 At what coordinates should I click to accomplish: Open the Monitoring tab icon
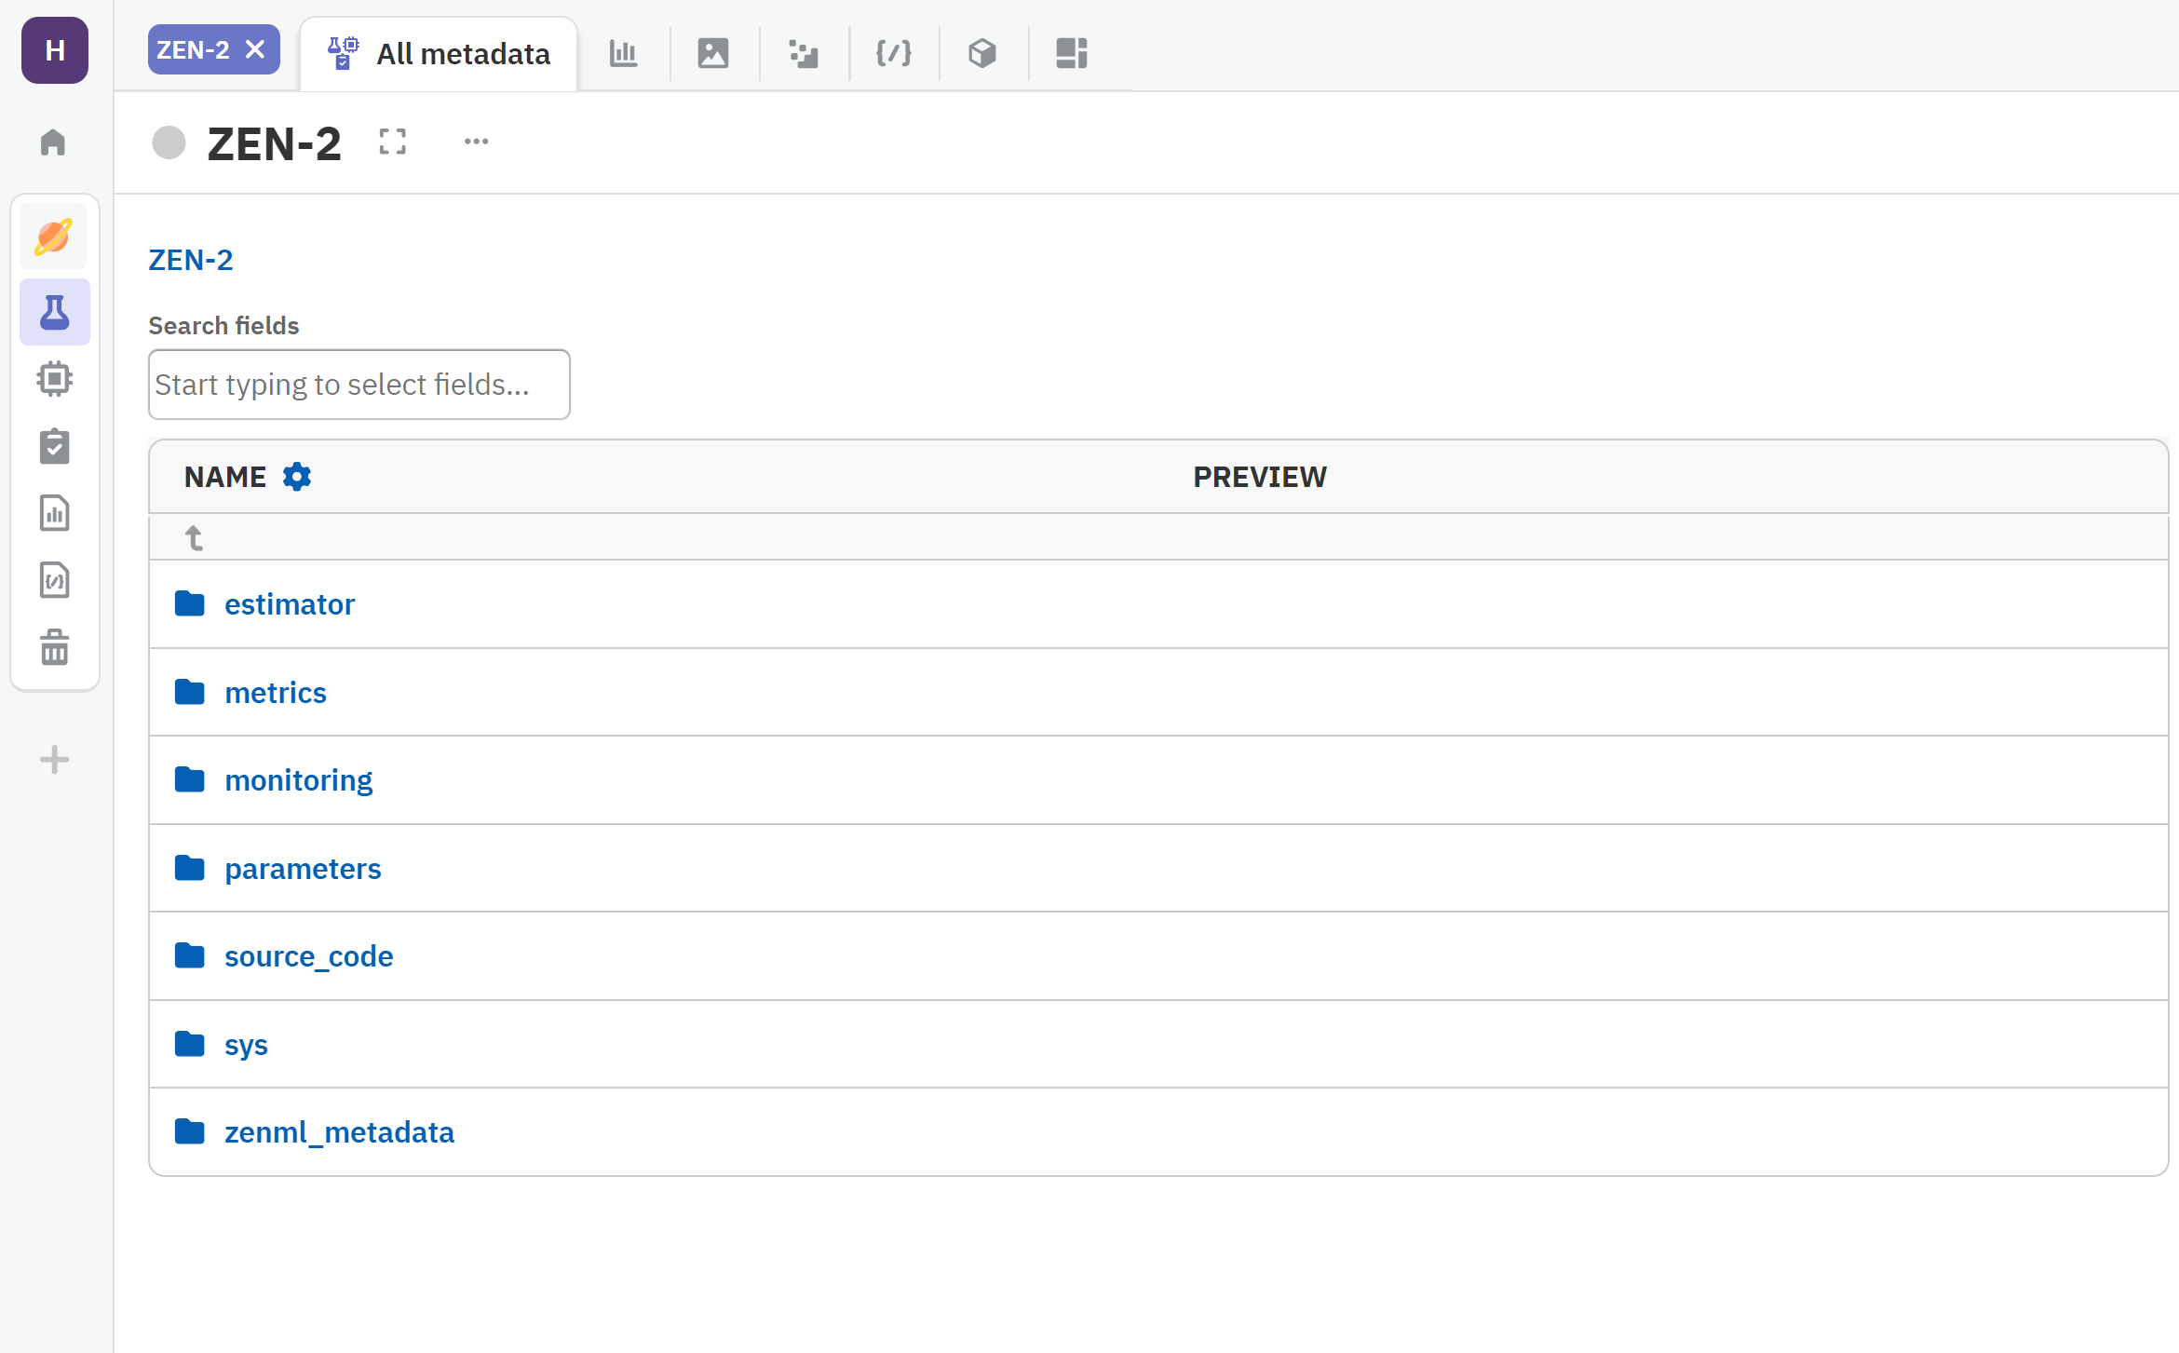pos(803,53)
